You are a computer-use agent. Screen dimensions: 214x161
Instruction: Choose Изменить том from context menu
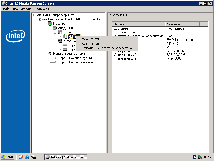(107, 39)
